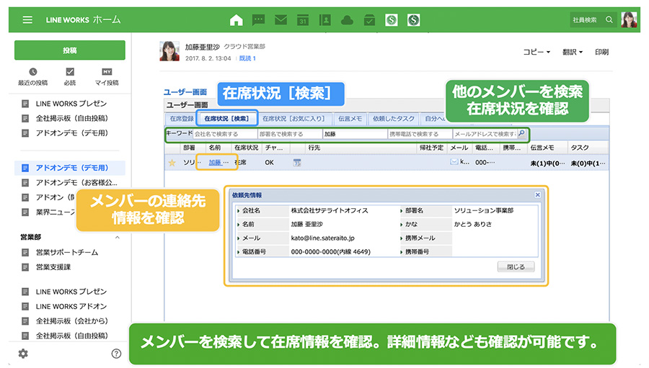Open the user profile photo in the header

click(629, 19)
